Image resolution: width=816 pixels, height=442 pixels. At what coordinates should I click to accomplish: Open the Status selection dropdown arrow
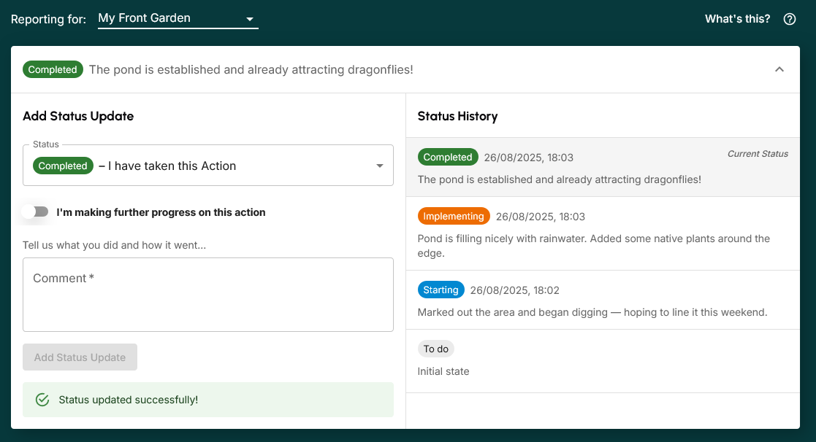pos(379,166)
